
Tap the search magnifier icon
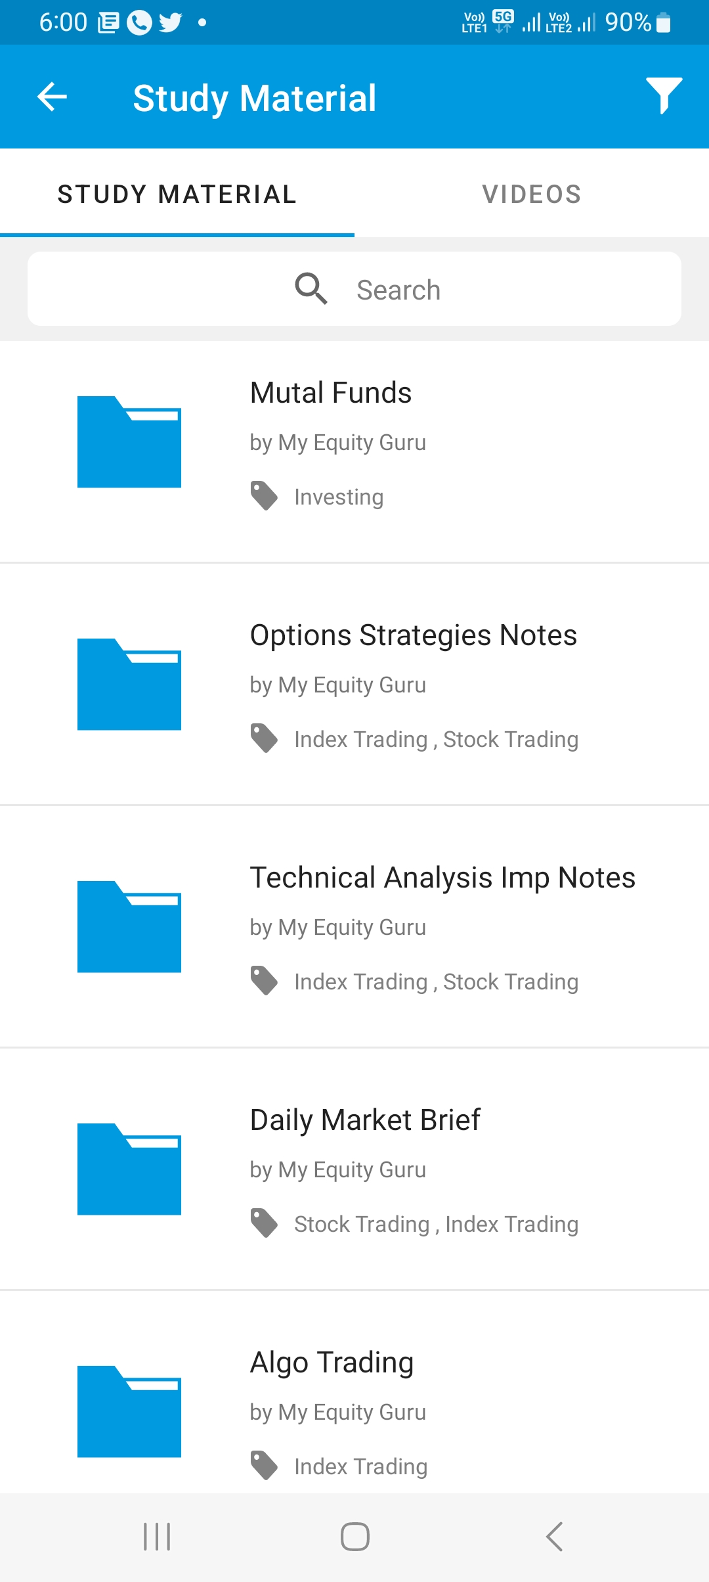point(311,289)
